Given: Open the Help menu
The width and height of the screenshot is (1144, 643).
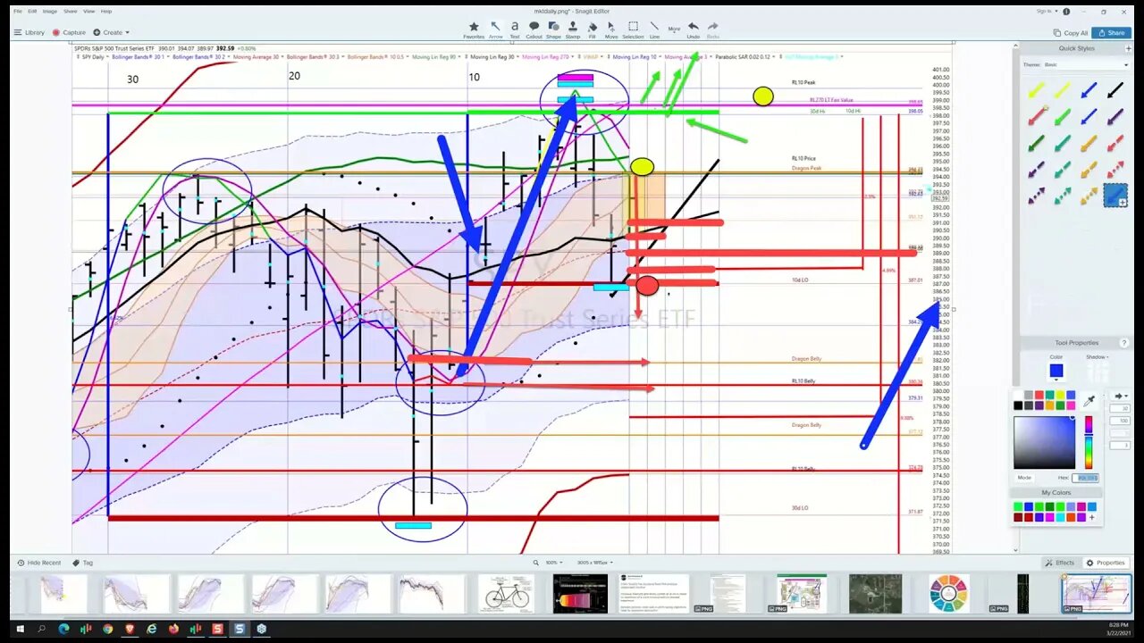Looking at the screenshot, I should point(106,12).
